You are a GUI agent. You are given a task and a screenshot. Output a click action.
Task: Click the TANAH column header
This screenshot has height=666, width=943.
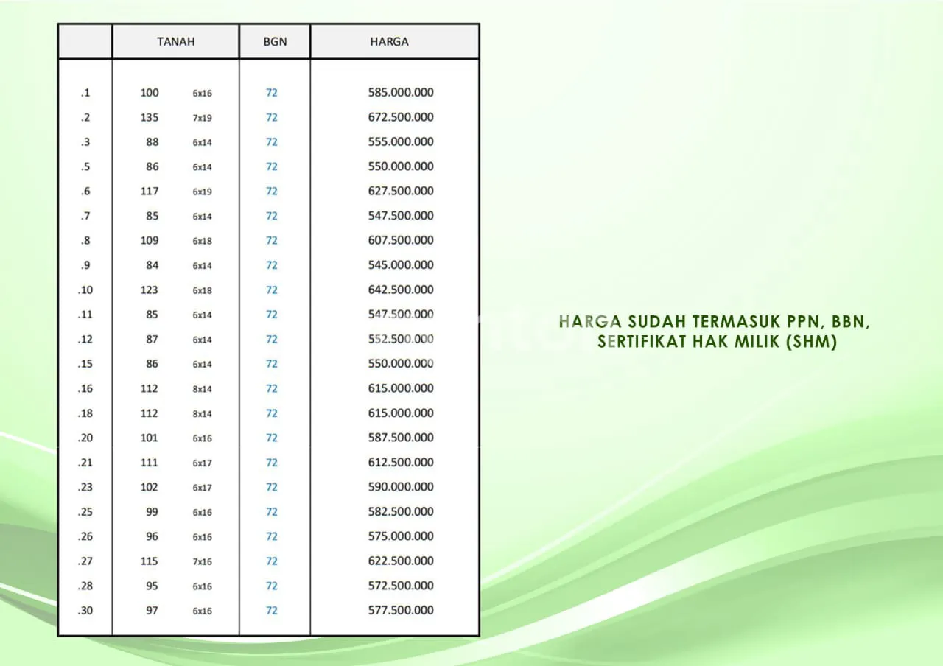(175, 42)
